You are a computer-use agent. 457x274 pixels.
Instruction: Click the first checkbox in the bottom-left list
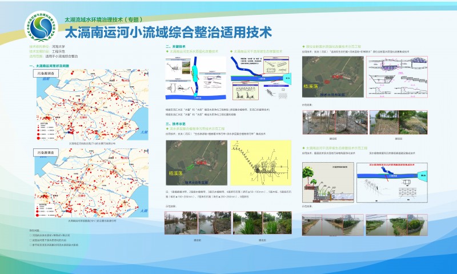click(30, 235)
